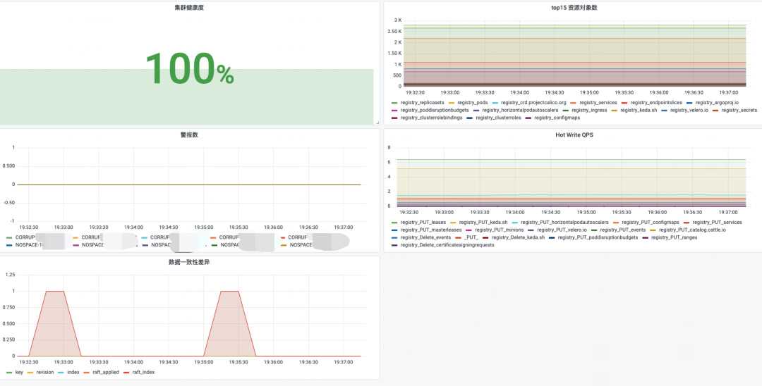Click the 警报数 panel title

(x=189, y=135)
